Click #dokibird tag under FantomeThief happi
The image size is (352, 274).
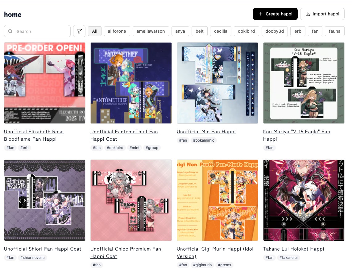pos(115,147)
